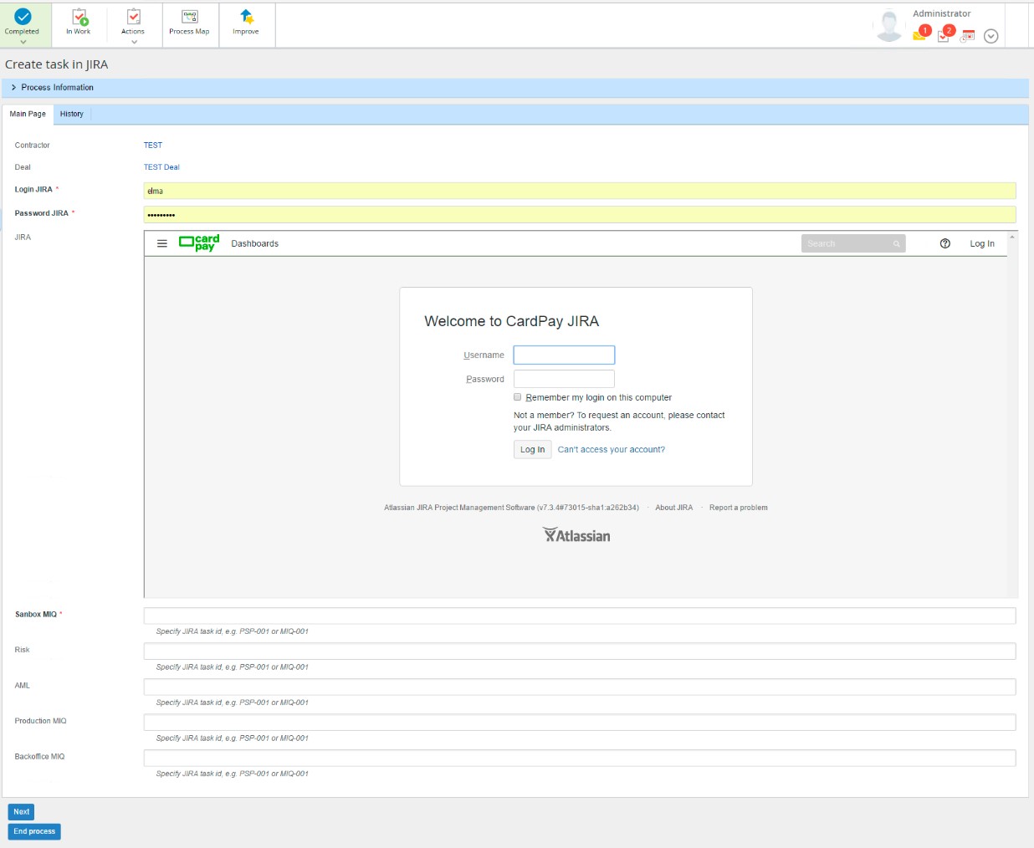
Task: Click the JIRA Search box
Action: 853,243
